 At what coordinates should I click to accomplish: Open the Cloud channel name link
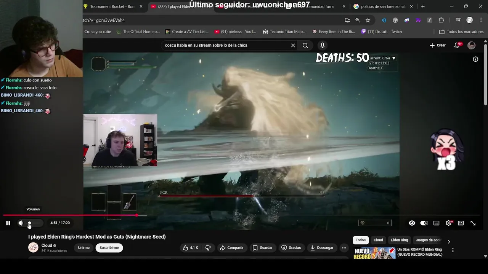pos(47,245)
